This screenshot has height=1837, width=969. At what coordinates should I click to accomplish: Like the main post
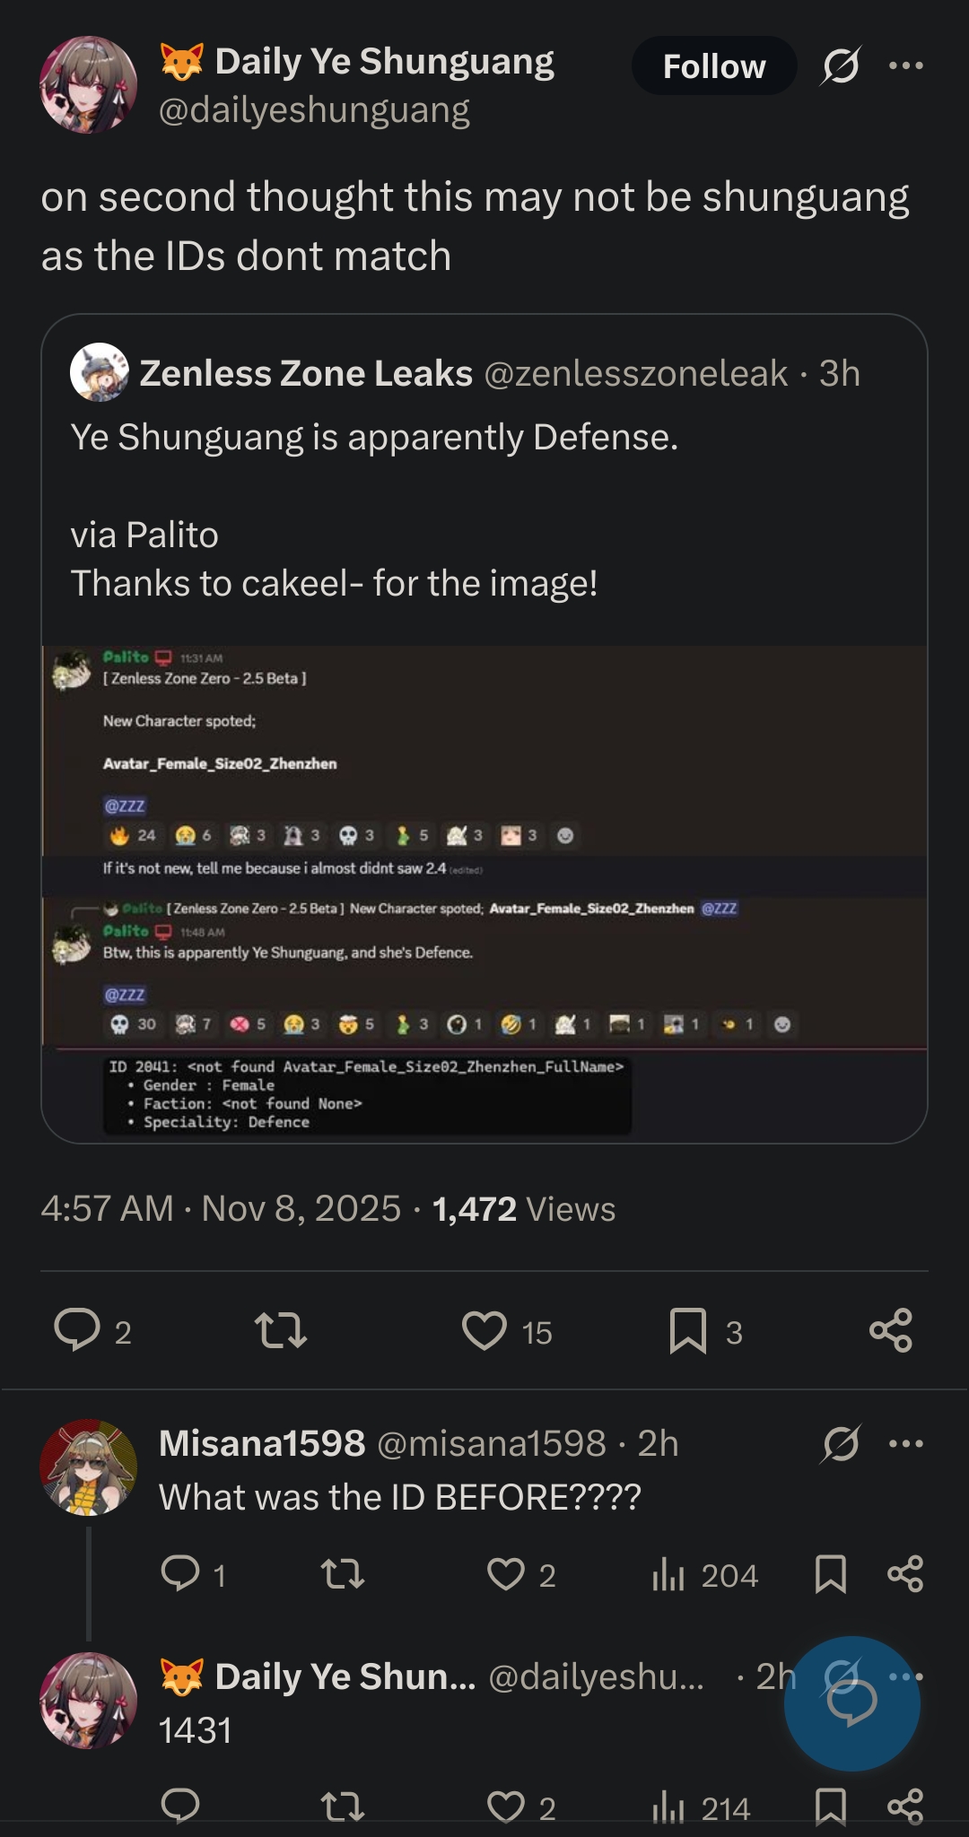coord(484,1330)
